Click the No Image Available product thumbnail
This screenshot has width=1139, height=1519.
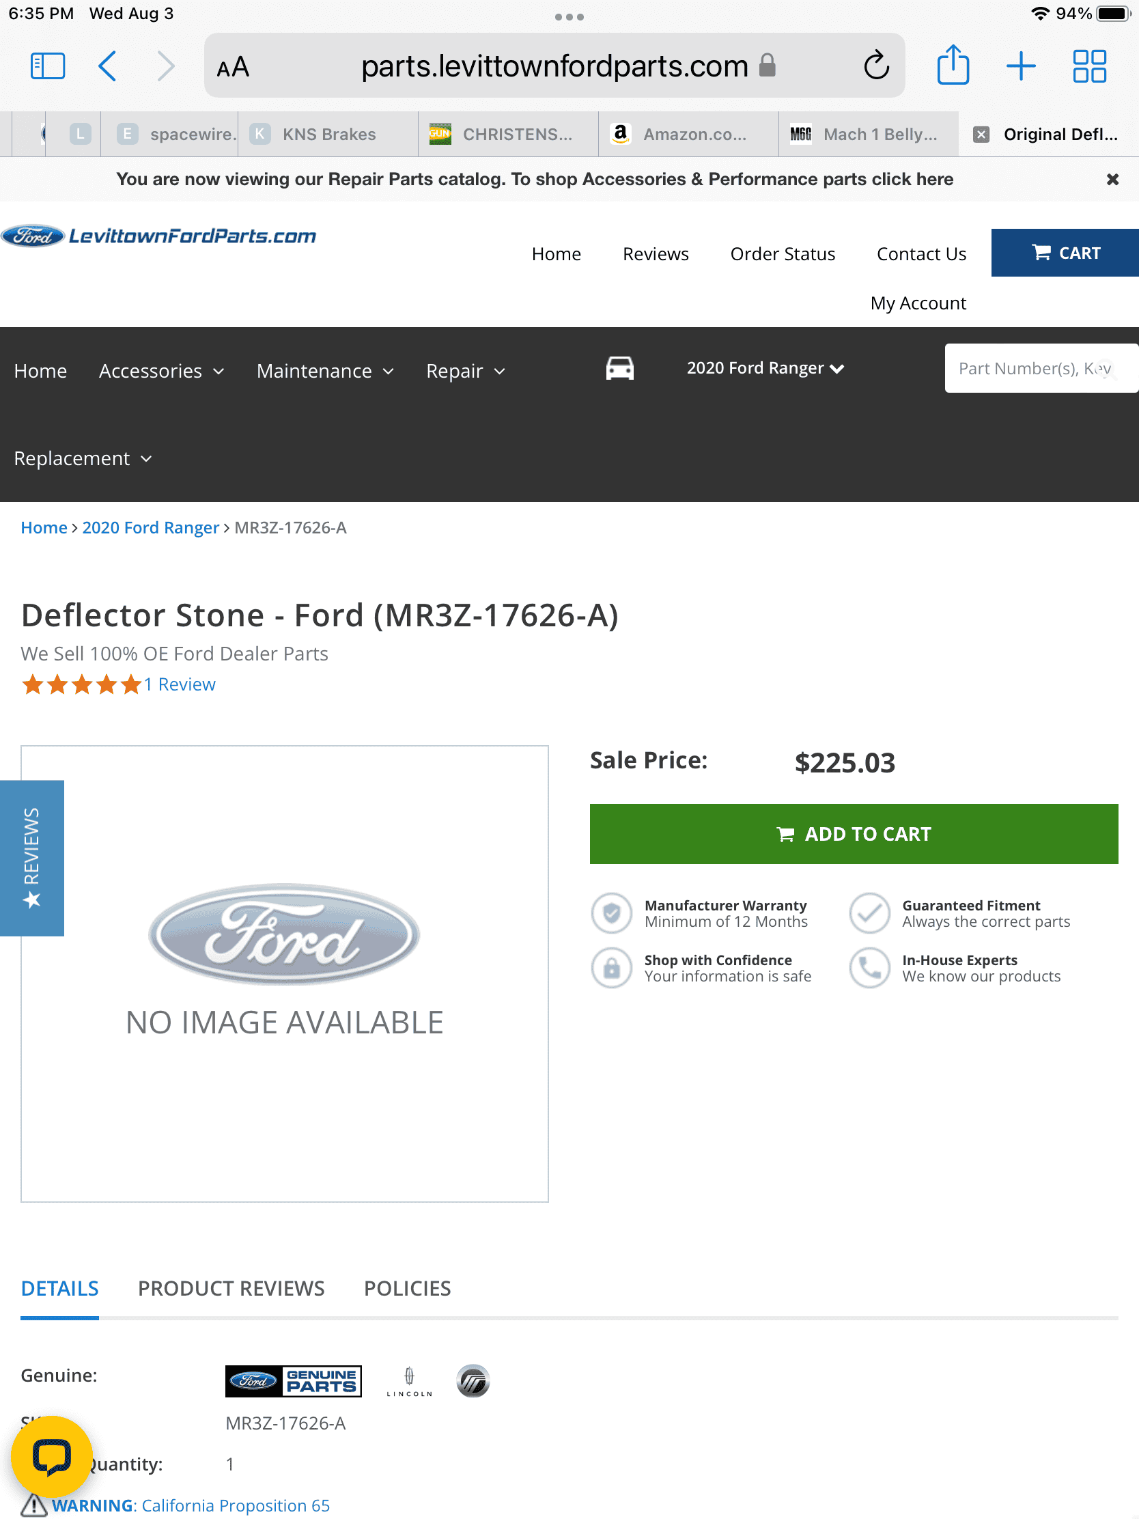[284, 973]
